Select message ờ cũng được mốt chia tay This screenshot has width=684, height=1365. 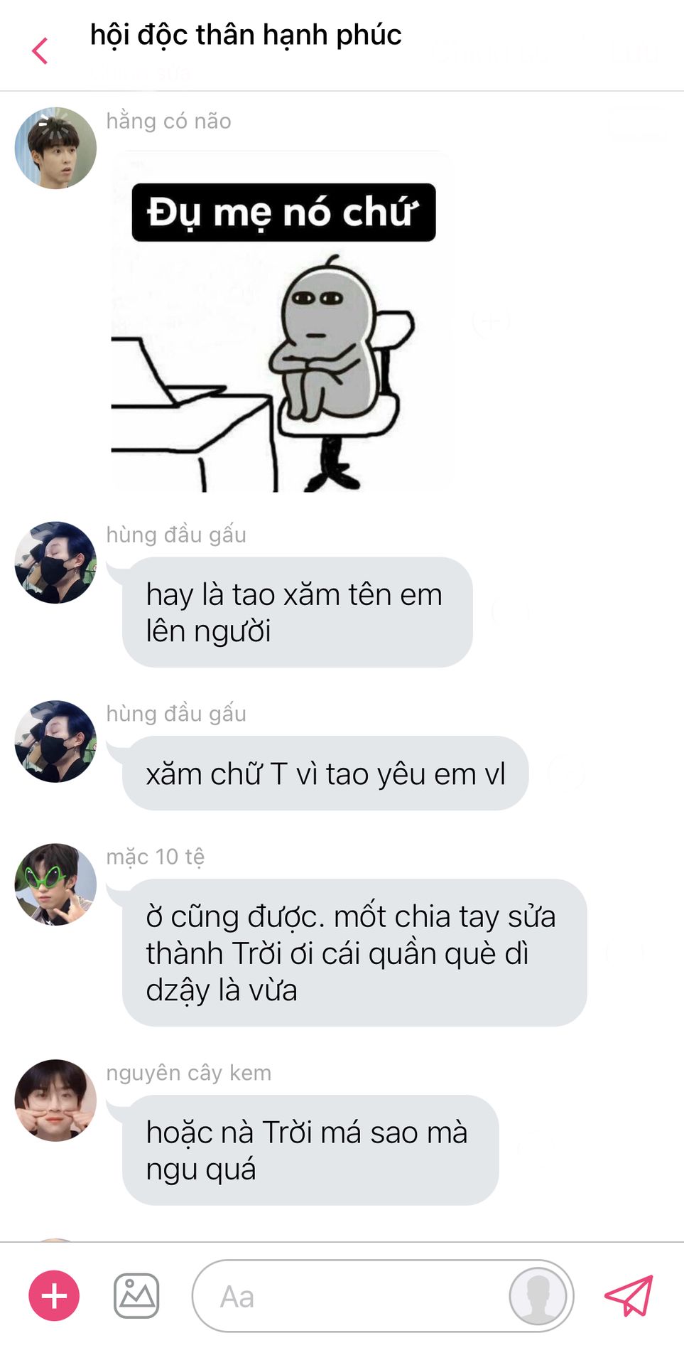click(354, 953)
